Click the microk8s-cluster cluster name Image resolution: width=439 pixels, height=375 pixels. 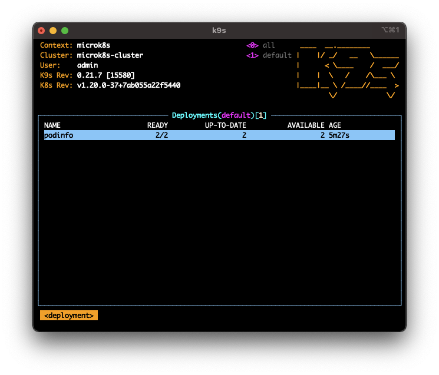110,55
